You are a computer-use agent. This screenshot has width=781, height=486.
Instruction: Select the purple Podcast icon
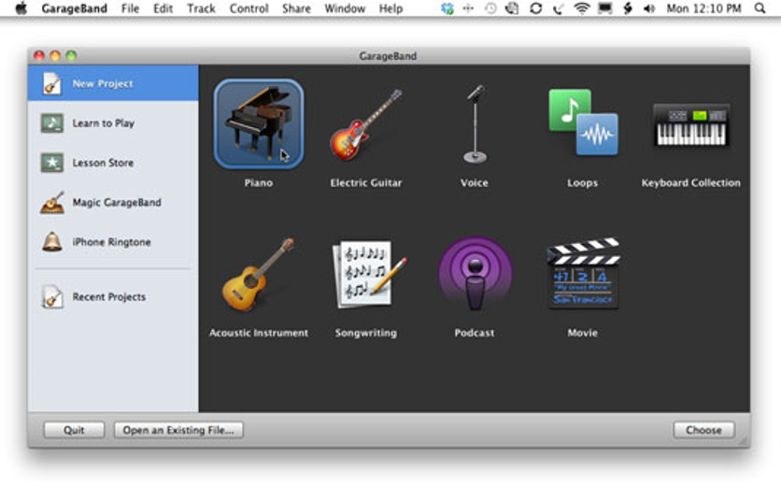tap(476, 274)
